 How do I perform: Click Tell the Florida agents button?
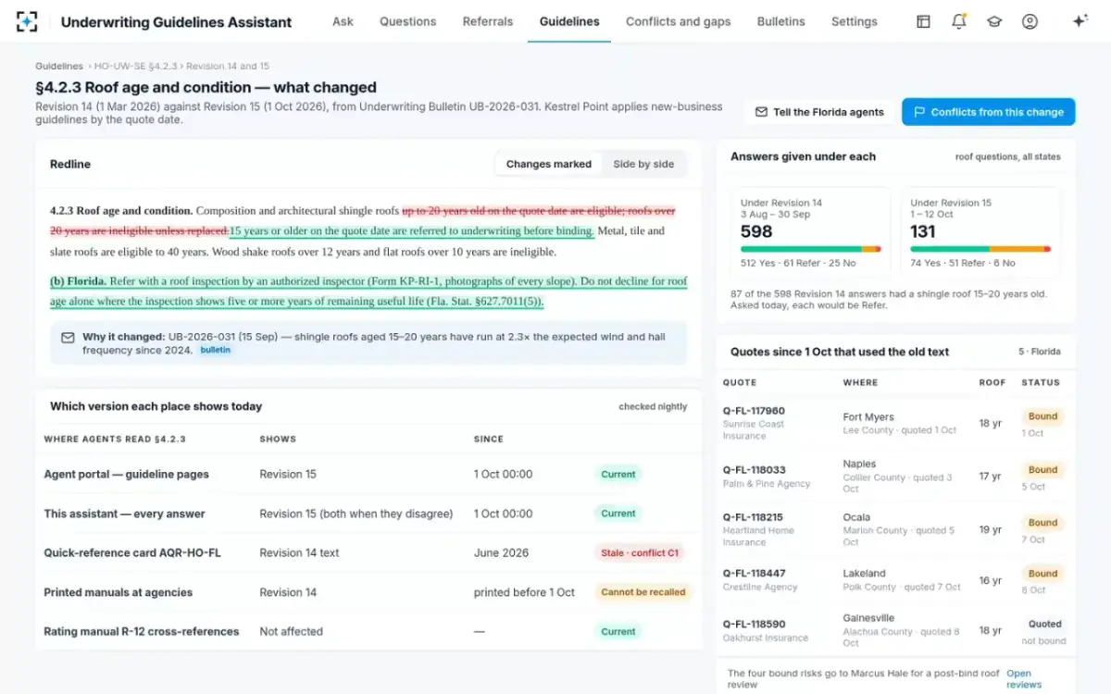(x=819, y=112)
